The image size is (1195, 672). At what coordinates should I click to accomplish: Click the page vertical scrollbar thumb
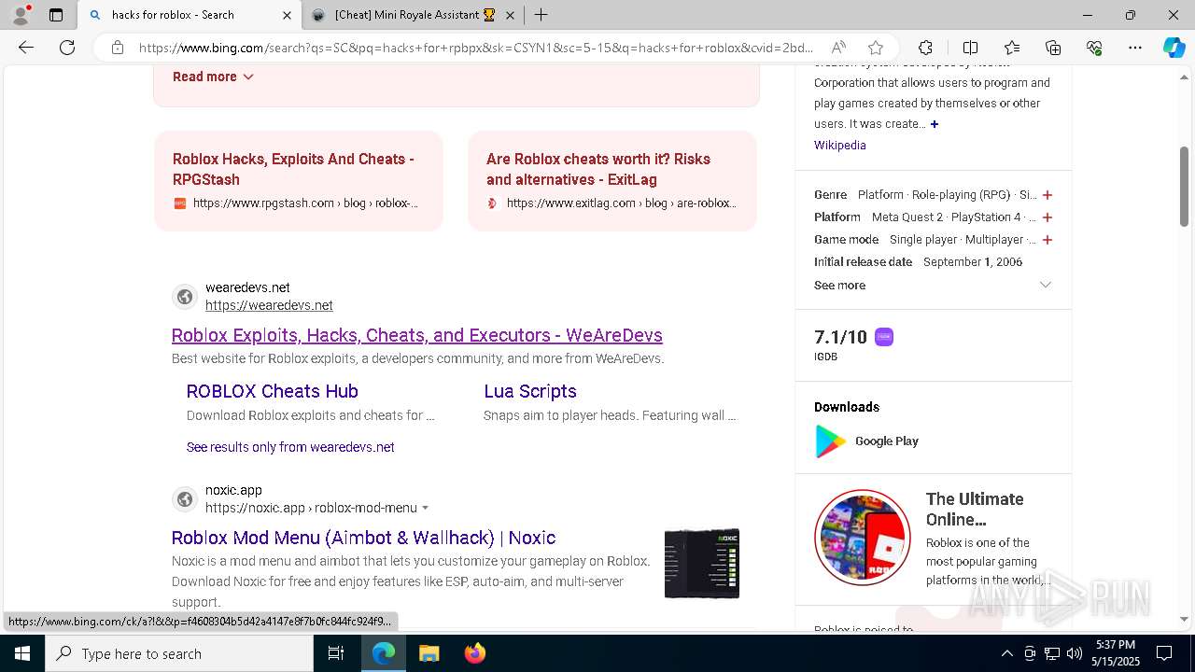point(1184,187)
